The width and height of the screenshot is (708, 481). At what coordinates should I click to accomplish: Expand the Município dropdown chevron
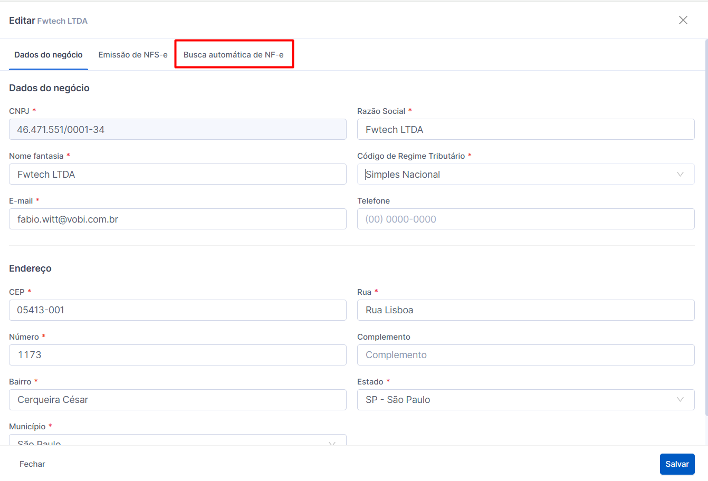coord(332,444)
